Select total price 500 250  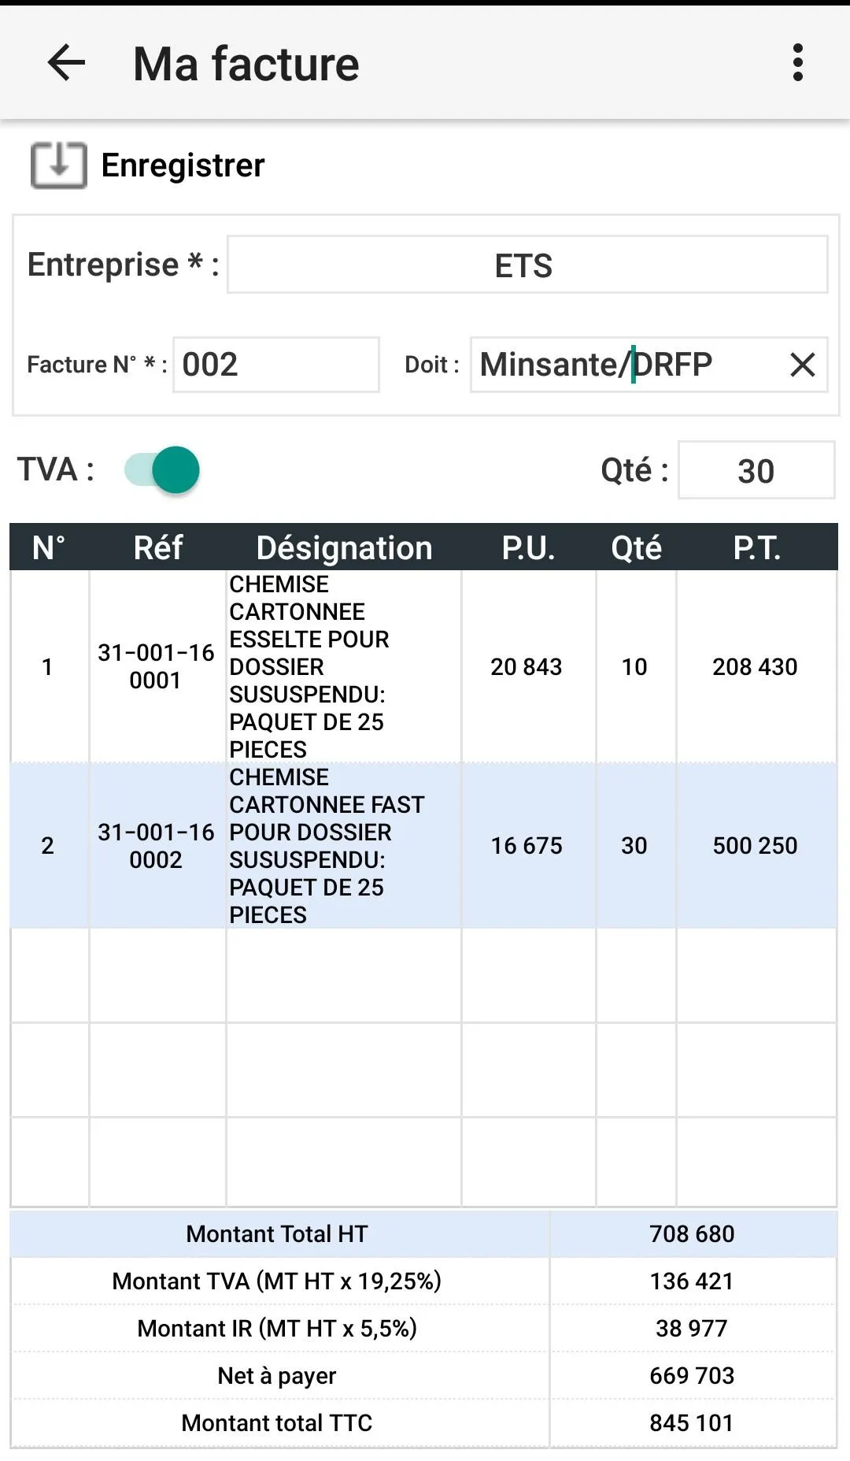[x=755, y=845]
